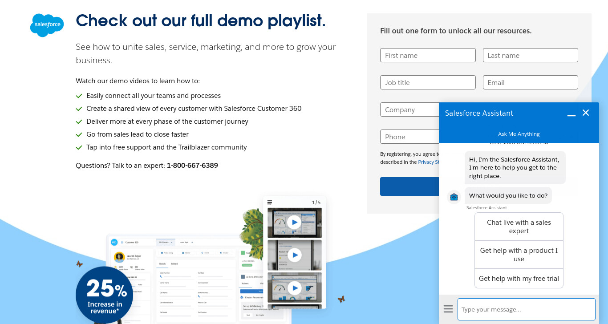Screen dimensions: 608x324
Task: Click the chat 'Type your message' box
Action: tap(527, 309)
